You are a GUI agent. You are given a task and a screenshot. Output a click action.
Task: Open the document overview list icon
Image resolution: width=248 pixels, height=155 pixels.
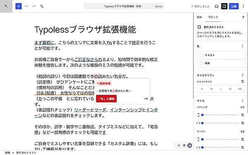[x=42, y=6]
